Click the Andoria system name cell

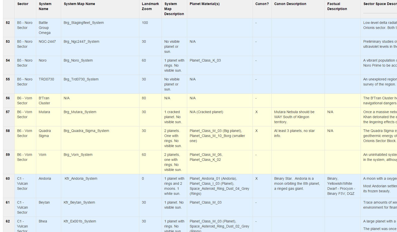click(49, 186)
